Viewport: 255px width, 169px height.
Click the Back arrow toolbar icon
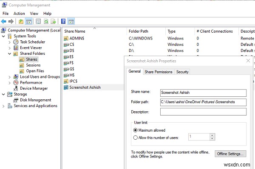tap(3, 21)
